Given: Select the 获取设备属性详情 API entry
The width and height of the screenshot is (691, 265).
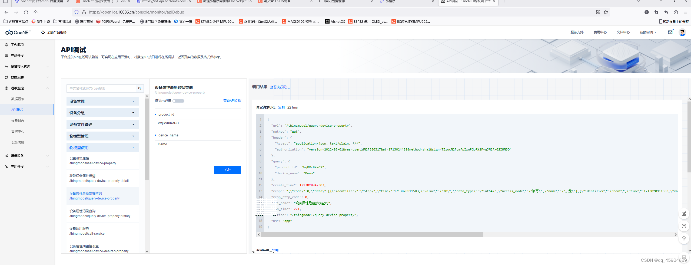Looking at the screenshot, I should 103,178.
